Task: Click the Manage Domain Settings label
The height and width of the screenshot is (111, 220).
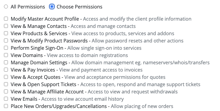Action: coord(39,62)
